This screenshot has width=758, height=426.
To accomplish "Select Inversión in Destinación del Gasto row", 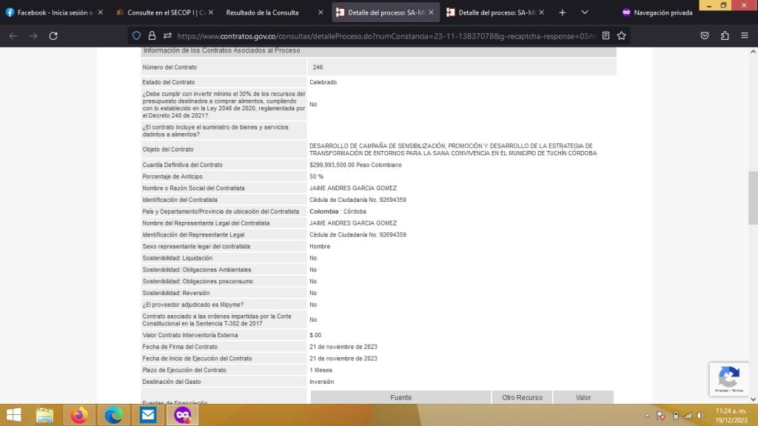I will pos(321,382).
